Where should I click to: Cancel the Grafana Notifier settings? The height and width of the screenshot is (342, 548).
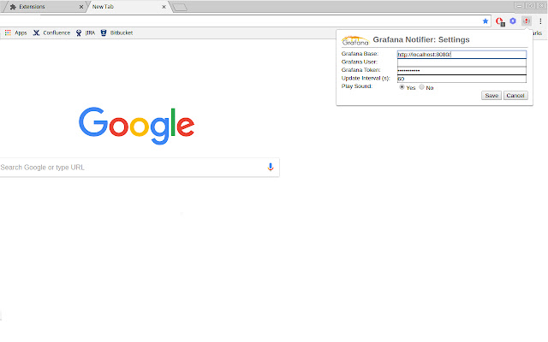[515, 95]
